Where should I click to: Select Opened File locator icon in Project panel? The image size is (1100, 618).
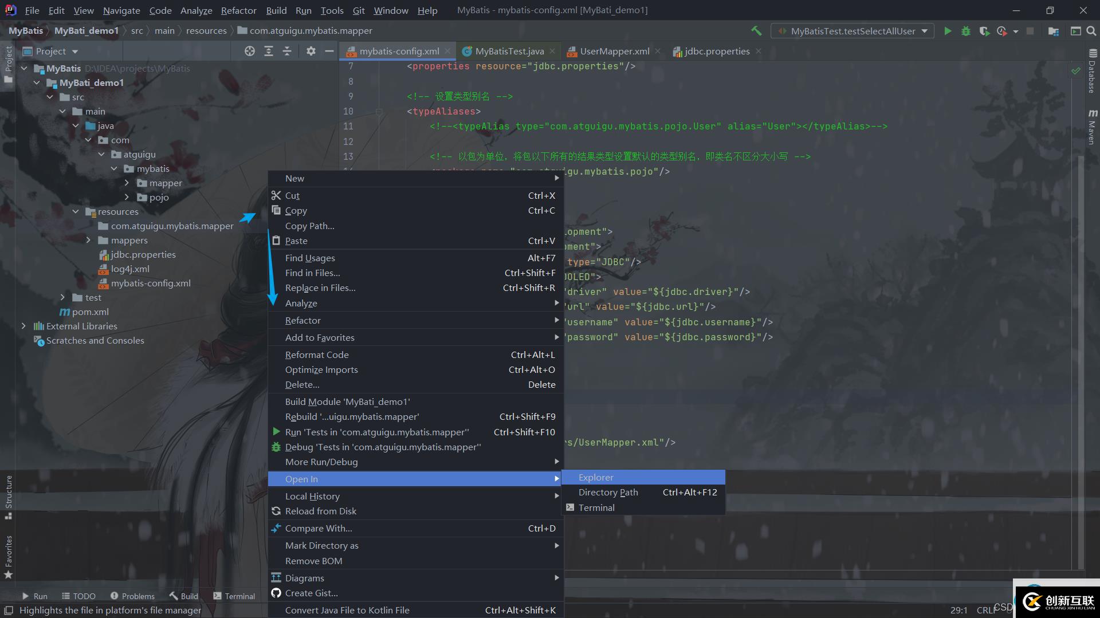click(x=250, y=51)
